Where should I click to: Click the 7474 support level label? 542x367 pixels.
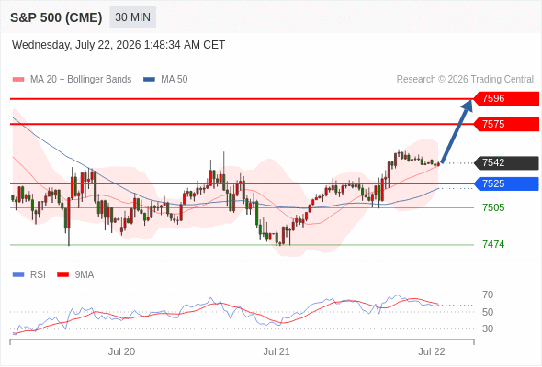[493, 244]
